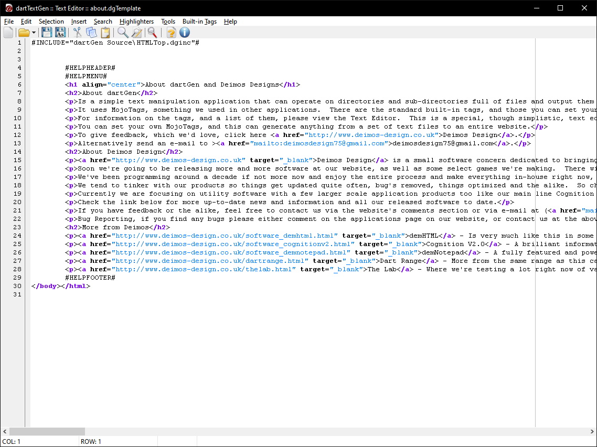Minimize the dartTextGen window
The height and width of the screenshot is (447, 597).
tap(537, 8)
